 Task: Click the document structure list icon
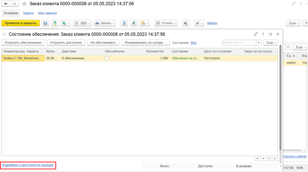click(125, 23)
